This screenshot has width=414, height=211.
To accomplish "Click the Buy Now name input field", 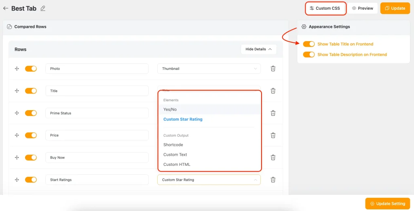I will [x=97, y=157].
